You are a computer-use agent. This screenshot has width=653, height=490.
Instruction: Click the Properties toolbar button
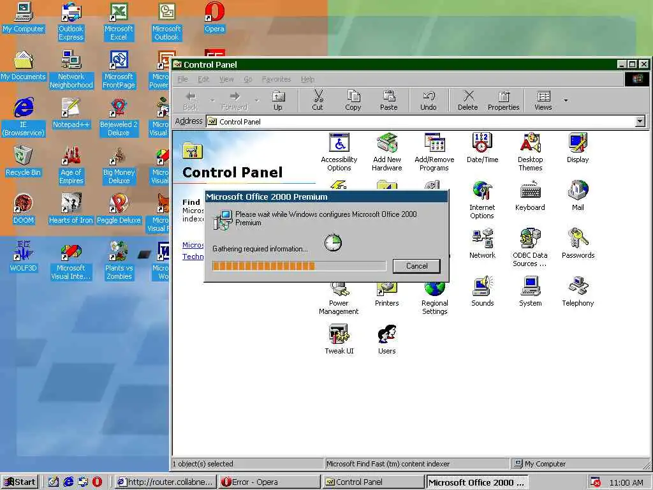[504, 100]
